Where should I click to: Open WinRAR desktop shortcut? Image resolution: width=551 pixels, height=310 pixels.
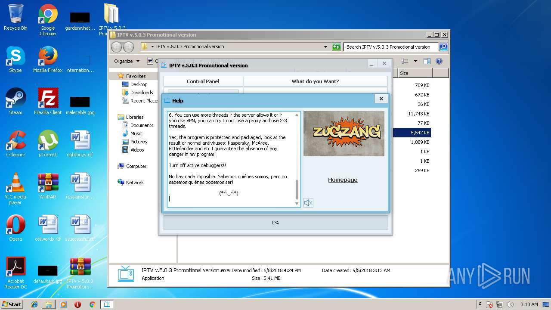point(48,186)
